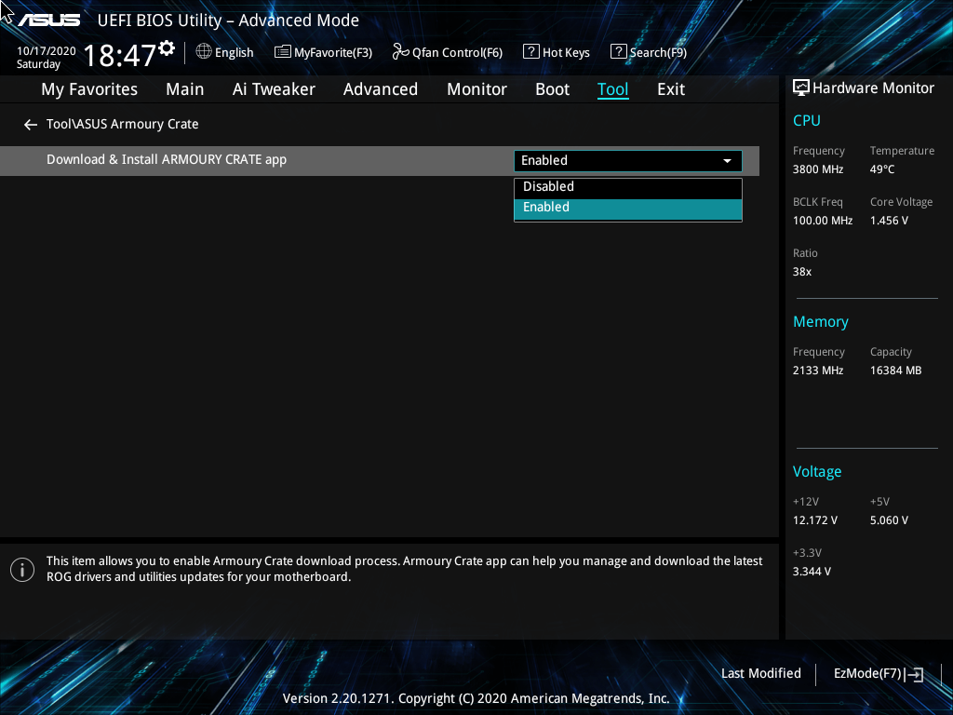Image resolution: width=953 pixels, height=715 pixels.
Task: Click the Hot Keys question mark icon
Action: (530, 52)
